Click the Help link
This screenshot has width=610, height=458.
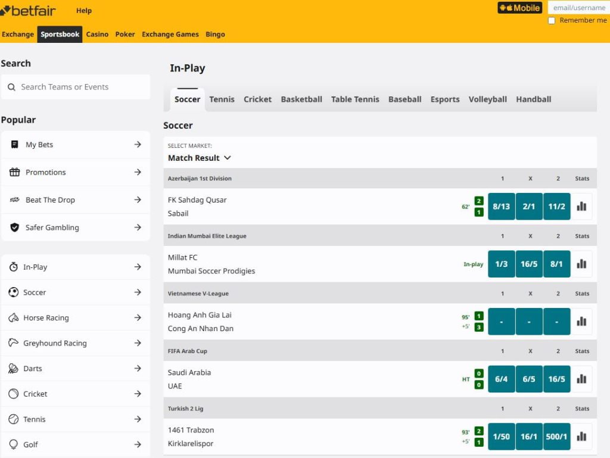(x=84, y=11)
